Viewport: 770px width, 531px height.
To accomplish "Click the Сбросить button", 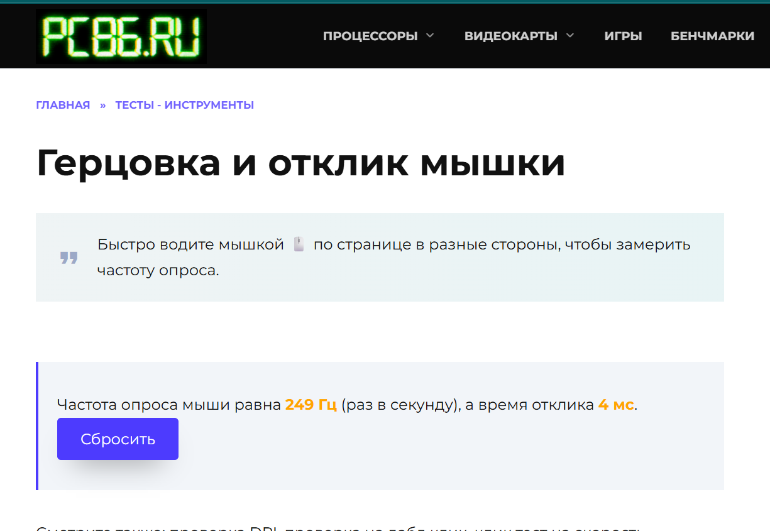I will [118, 439].
